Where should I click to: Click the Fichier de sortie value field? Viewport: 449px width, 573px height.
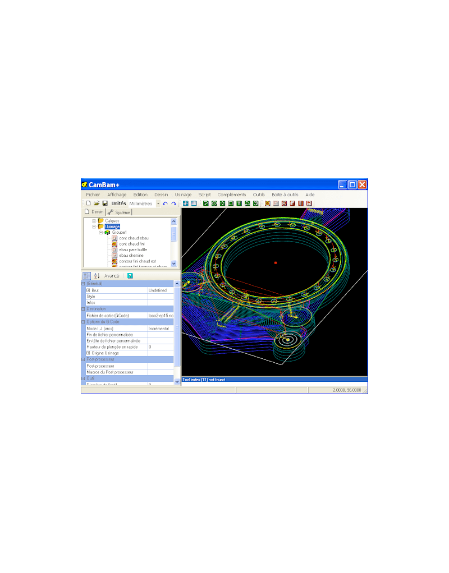click(161, 316)
